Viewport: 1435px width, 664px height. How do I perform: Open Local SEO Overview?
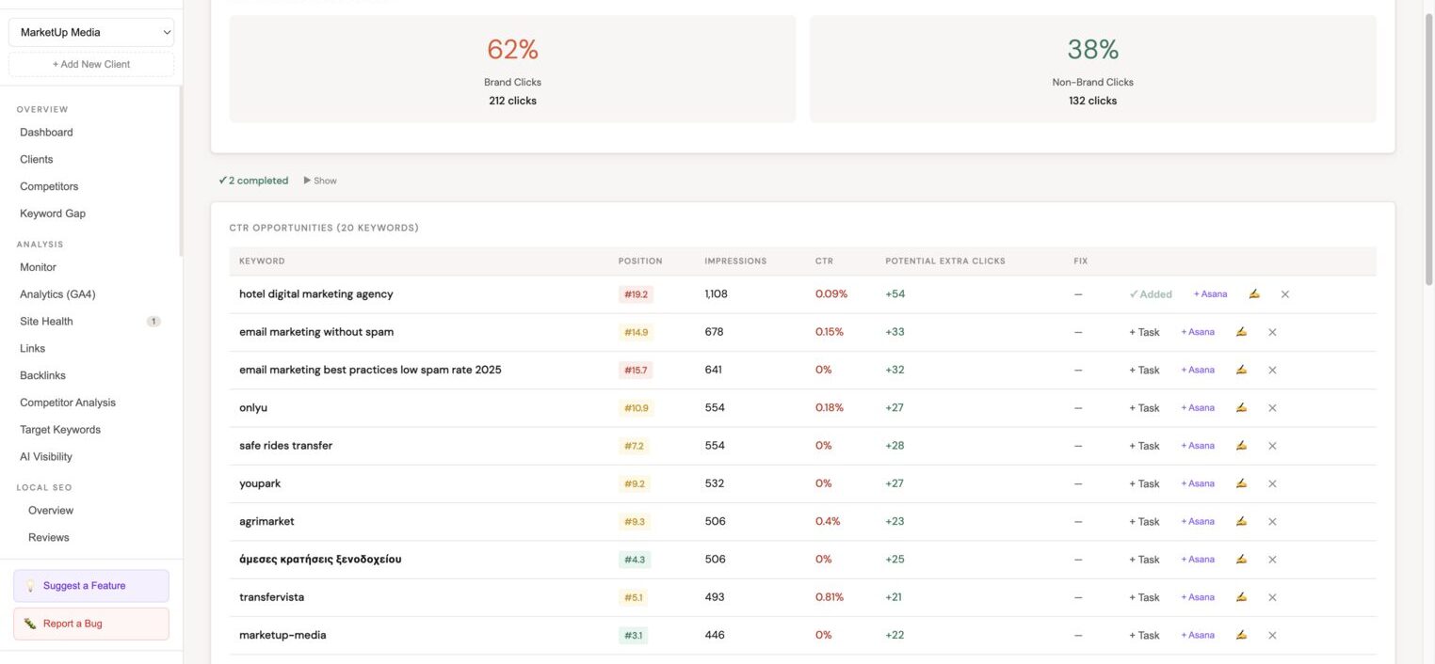[x=51, y=511]
